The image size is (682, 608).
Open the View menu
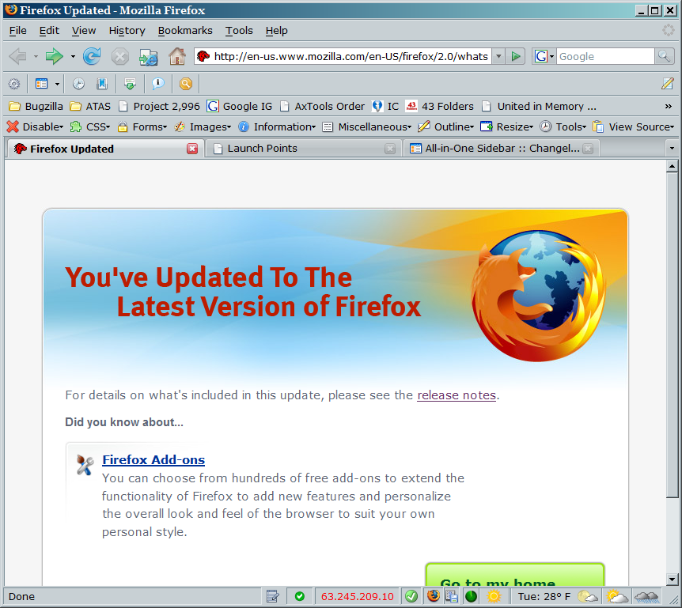[84, 30]
